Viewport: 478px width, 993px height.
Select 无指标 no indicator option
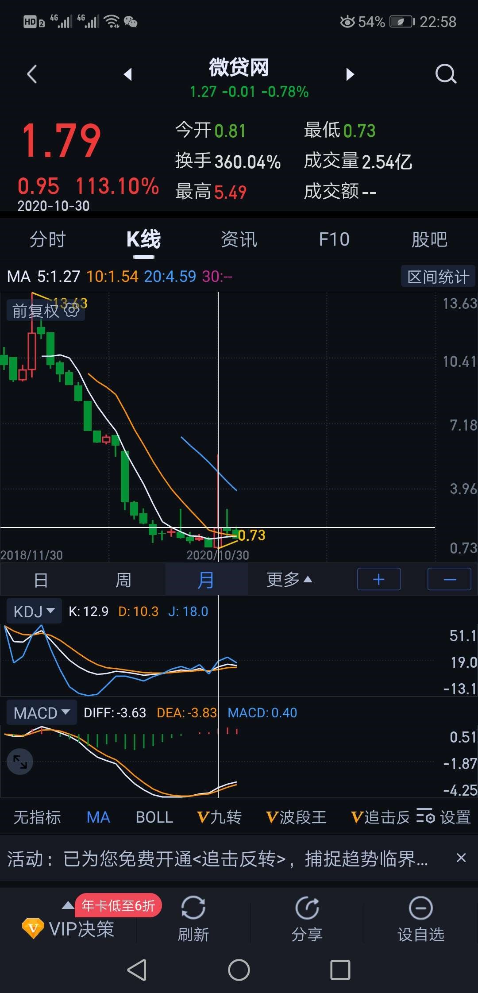(x=37, y=817)
